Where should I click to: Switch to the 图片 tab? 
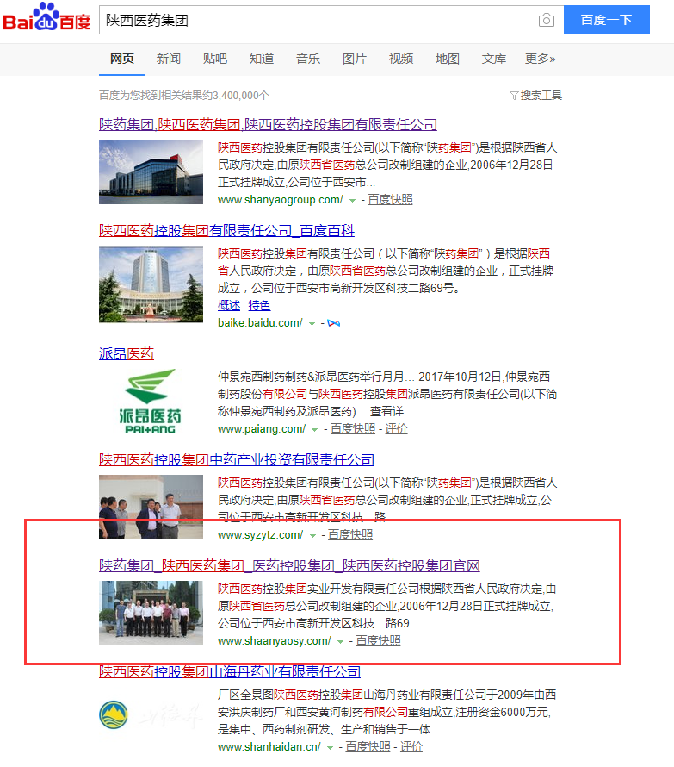(354, 59)
